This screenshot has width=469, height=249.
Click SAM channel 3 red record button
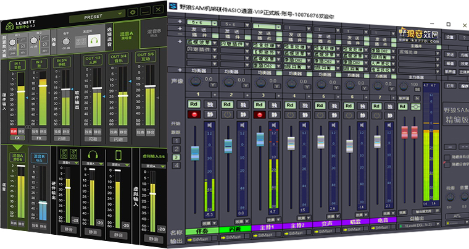[x=259, y=114]
